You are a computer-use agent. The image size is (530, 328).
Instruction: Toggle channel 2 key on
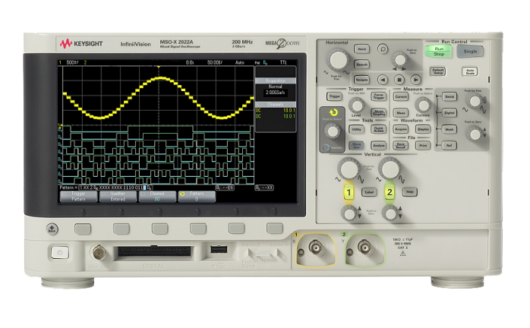(390, 192)
